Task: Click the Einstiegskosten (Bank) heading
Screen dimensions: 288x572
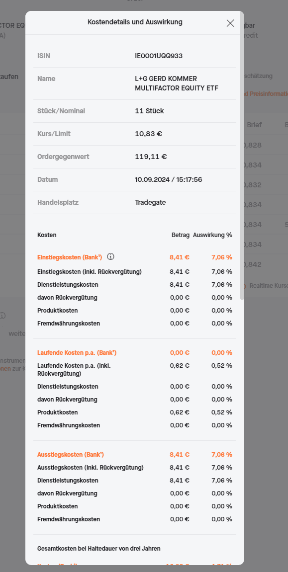Action: click(70, 257)
